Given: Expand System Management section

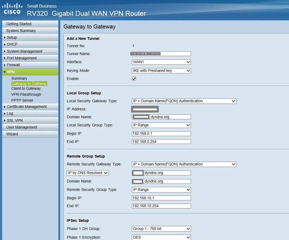Looking at the screenshot, I should [30, 51].
